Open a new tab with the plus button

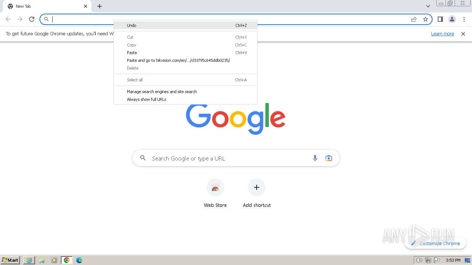(100, 6)
